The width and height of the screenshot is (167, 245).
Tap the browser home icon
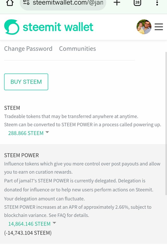(x=10, y=3)
